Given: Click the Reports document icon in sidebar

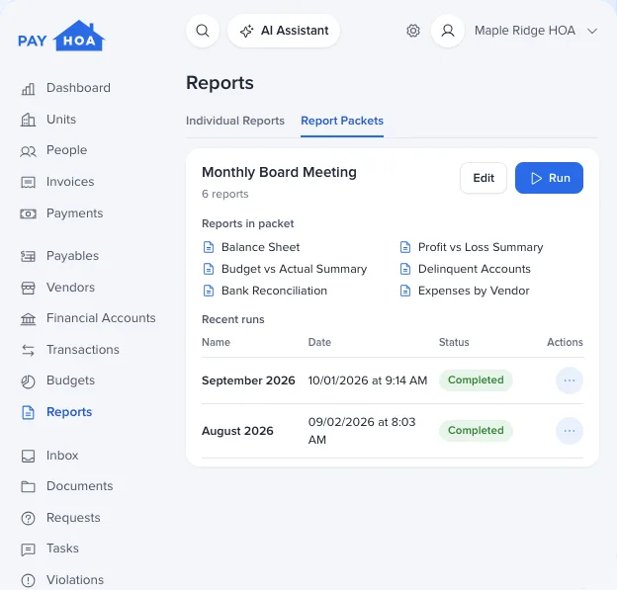Looking at the screenshot, I should pyautogui.click(x=28, y=413).
